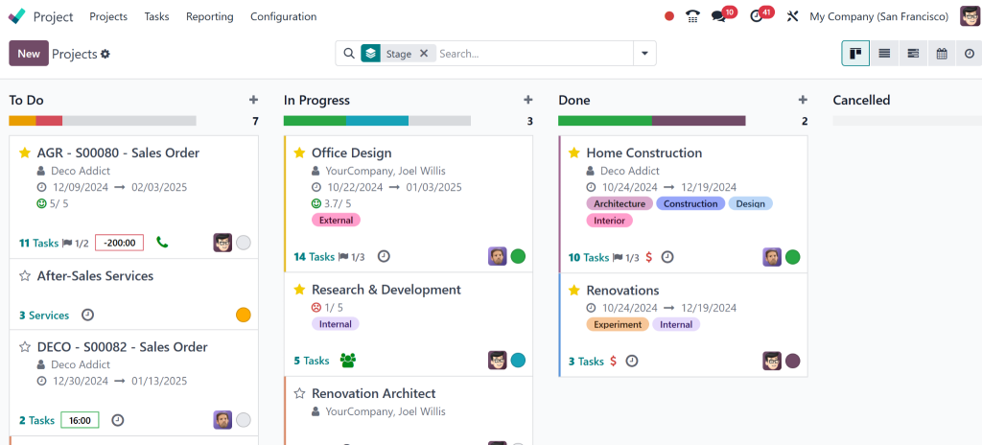Click the 16:00 remaining hours box
The height and width of the screenshot is (445, 982).
[81, 420]
